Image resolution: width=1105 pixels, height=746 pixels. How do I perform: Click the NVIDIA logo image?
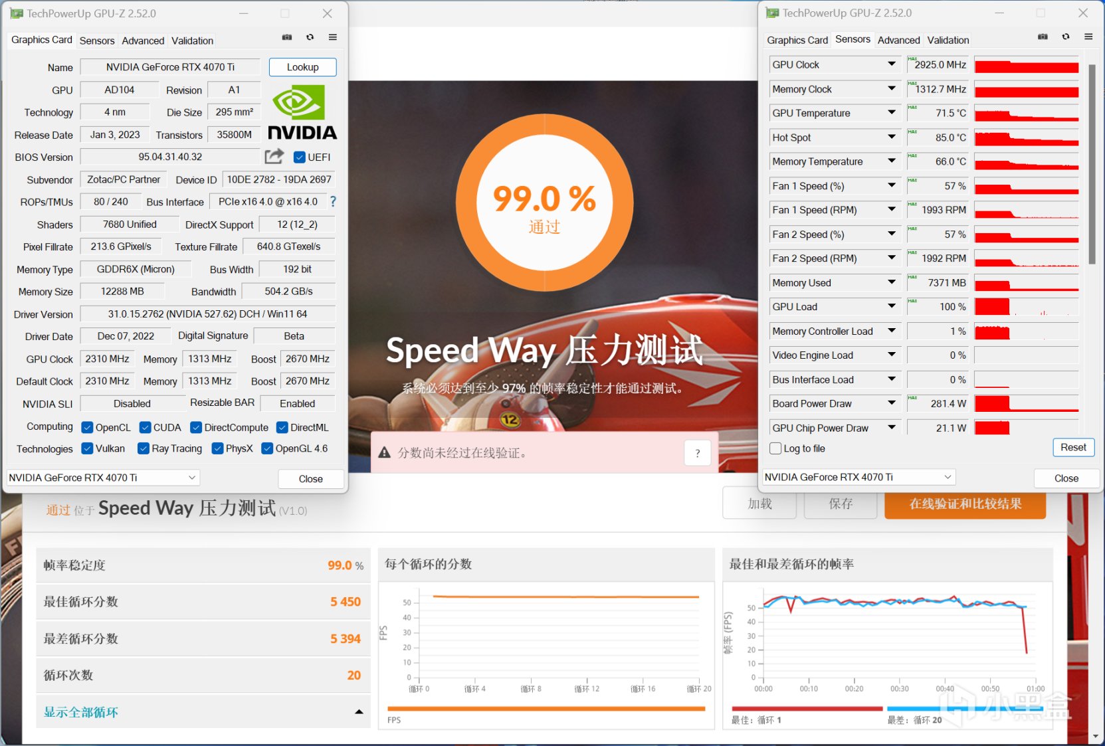[302, 112]
